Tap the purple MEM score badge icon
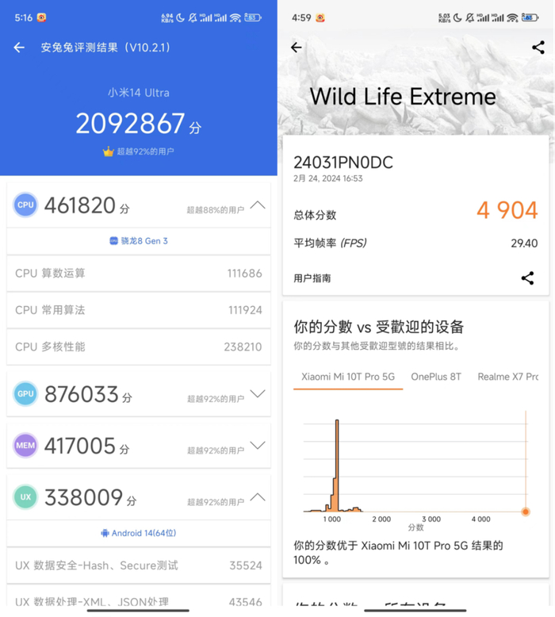The image size is (555, 617). tap(25, 446)
